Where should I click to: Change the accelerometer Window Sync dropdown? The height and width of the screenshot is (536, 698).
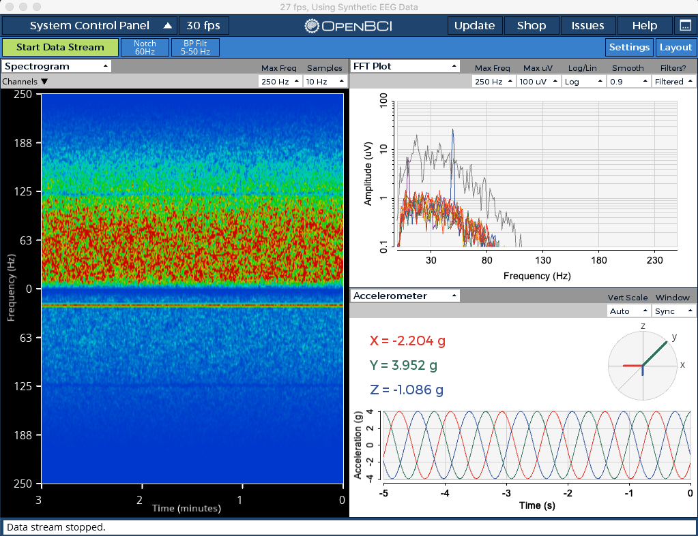point(673,311)
